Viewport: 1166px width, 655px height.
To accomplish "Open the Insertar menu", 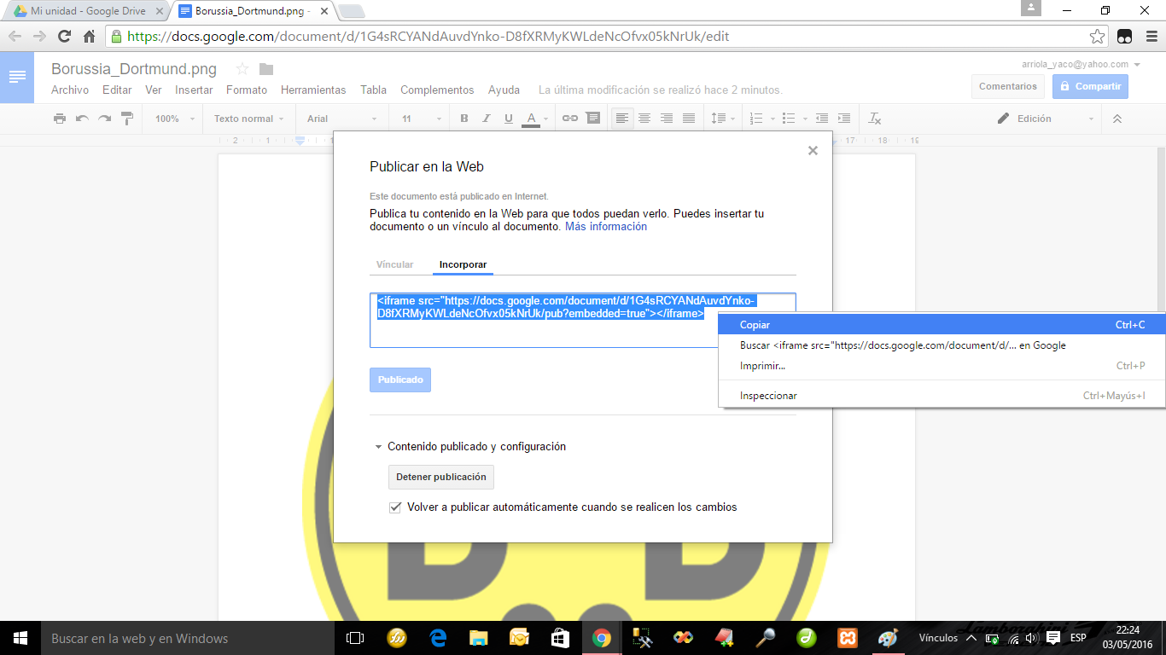I will (194, 90).
